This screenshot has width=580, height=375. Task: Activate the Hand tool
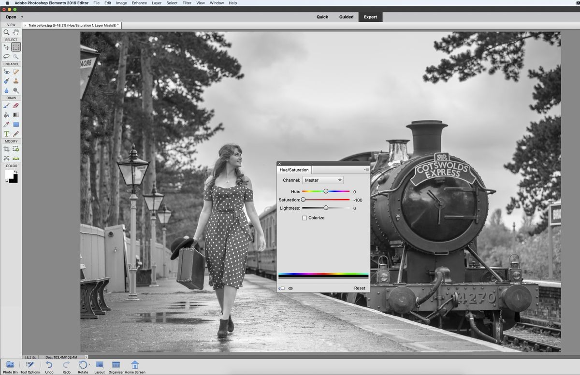tap(15, 32)
